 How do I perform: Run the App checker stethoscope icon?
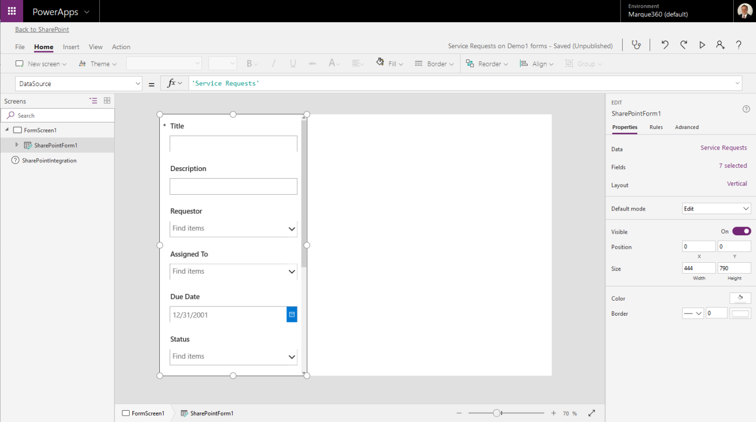coord(636,45)
